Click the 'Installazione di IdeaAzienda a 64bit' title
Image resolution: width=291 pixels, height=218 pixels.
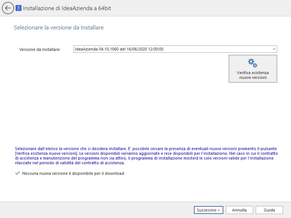[67, 8]
